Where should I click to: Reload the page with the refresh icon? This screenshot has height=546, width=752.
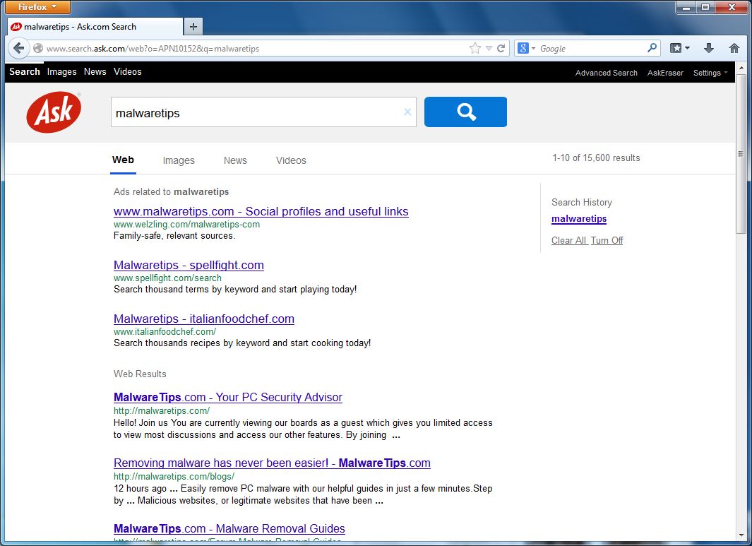point(501,48)
